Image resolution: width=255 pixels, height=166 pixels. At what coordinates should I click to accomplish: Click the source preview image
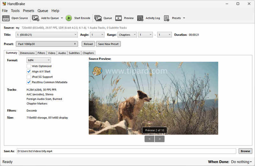pos(153,98)
